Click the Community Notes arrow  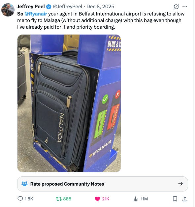(180, 184)
